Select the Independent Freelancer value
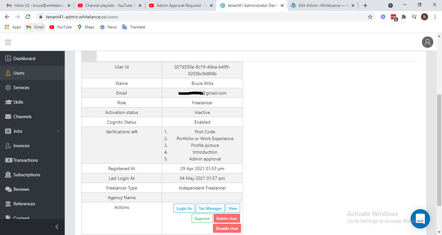 tap(202, 188)
